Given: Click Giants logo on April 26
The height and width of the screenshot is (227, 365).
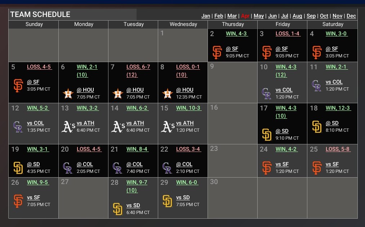Looking at the screenshot, I should 18,201.
